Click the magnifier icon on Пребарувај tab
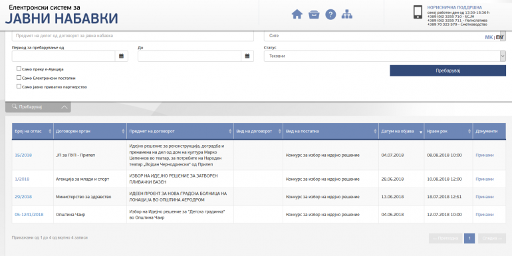This screenshot has width=512, height=256. 15,107
